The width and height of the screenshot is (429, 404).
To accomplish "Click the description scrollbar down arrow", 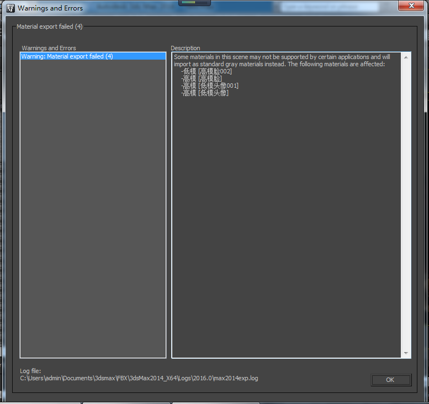I will pos(406,353).
